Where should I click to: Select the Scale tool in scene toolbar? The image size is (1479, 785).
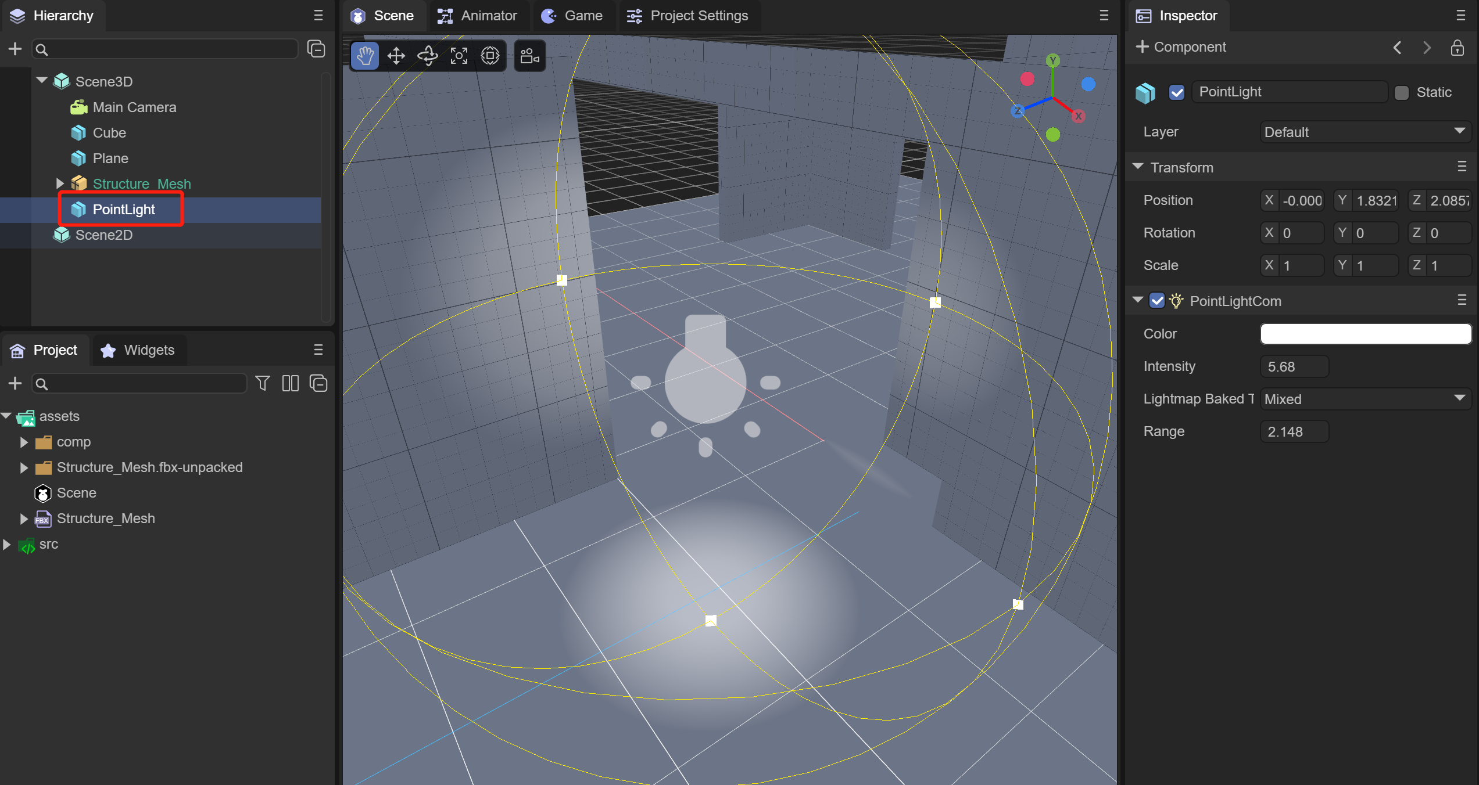pyautogui.click(x=459, y=56)
